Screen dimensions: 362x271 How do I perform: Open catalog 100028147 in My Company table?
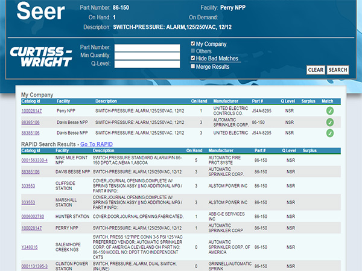pos(31,111)
